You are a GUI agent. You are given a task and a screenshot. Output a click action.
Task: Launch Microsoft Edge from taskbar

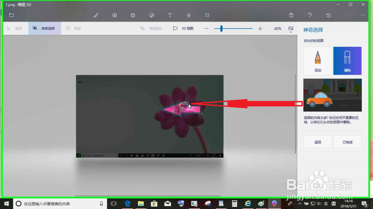[x=128, y=203]
